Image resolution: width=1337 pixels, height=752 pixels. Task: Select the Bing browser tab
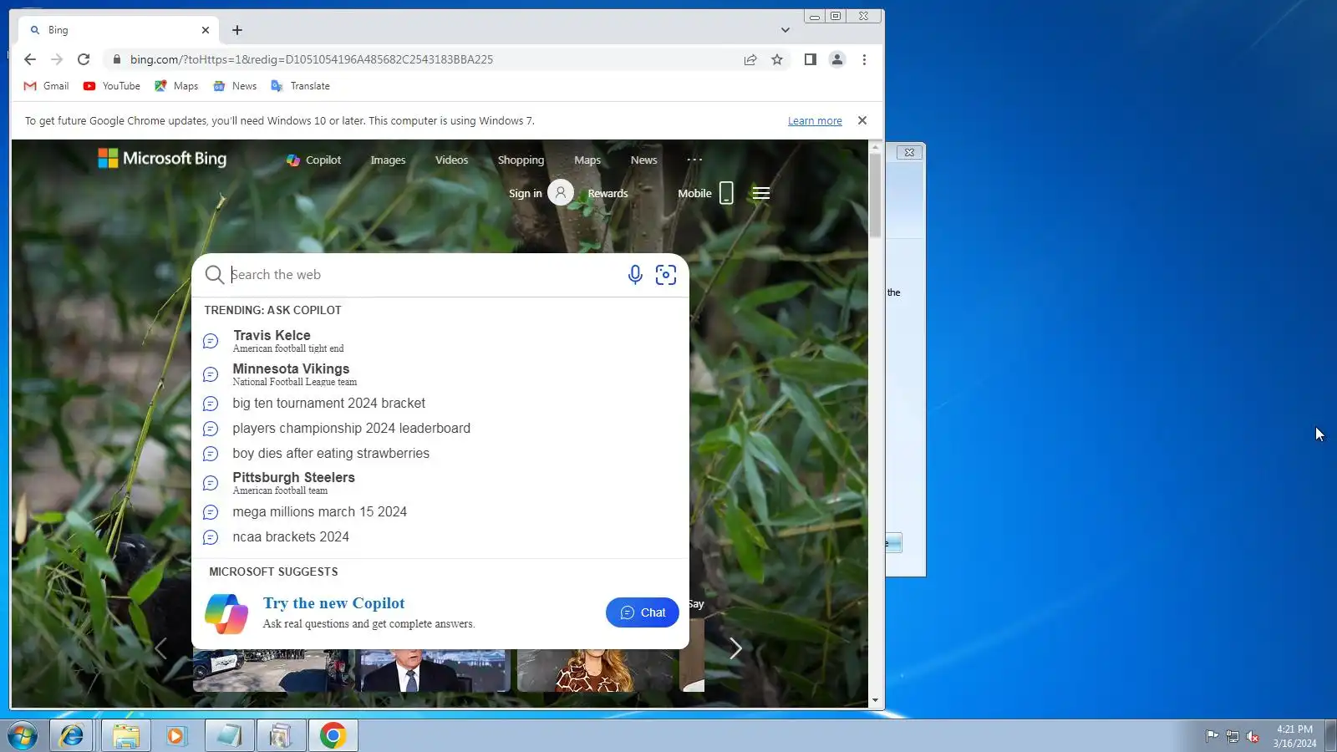click(x=119, y=30)
